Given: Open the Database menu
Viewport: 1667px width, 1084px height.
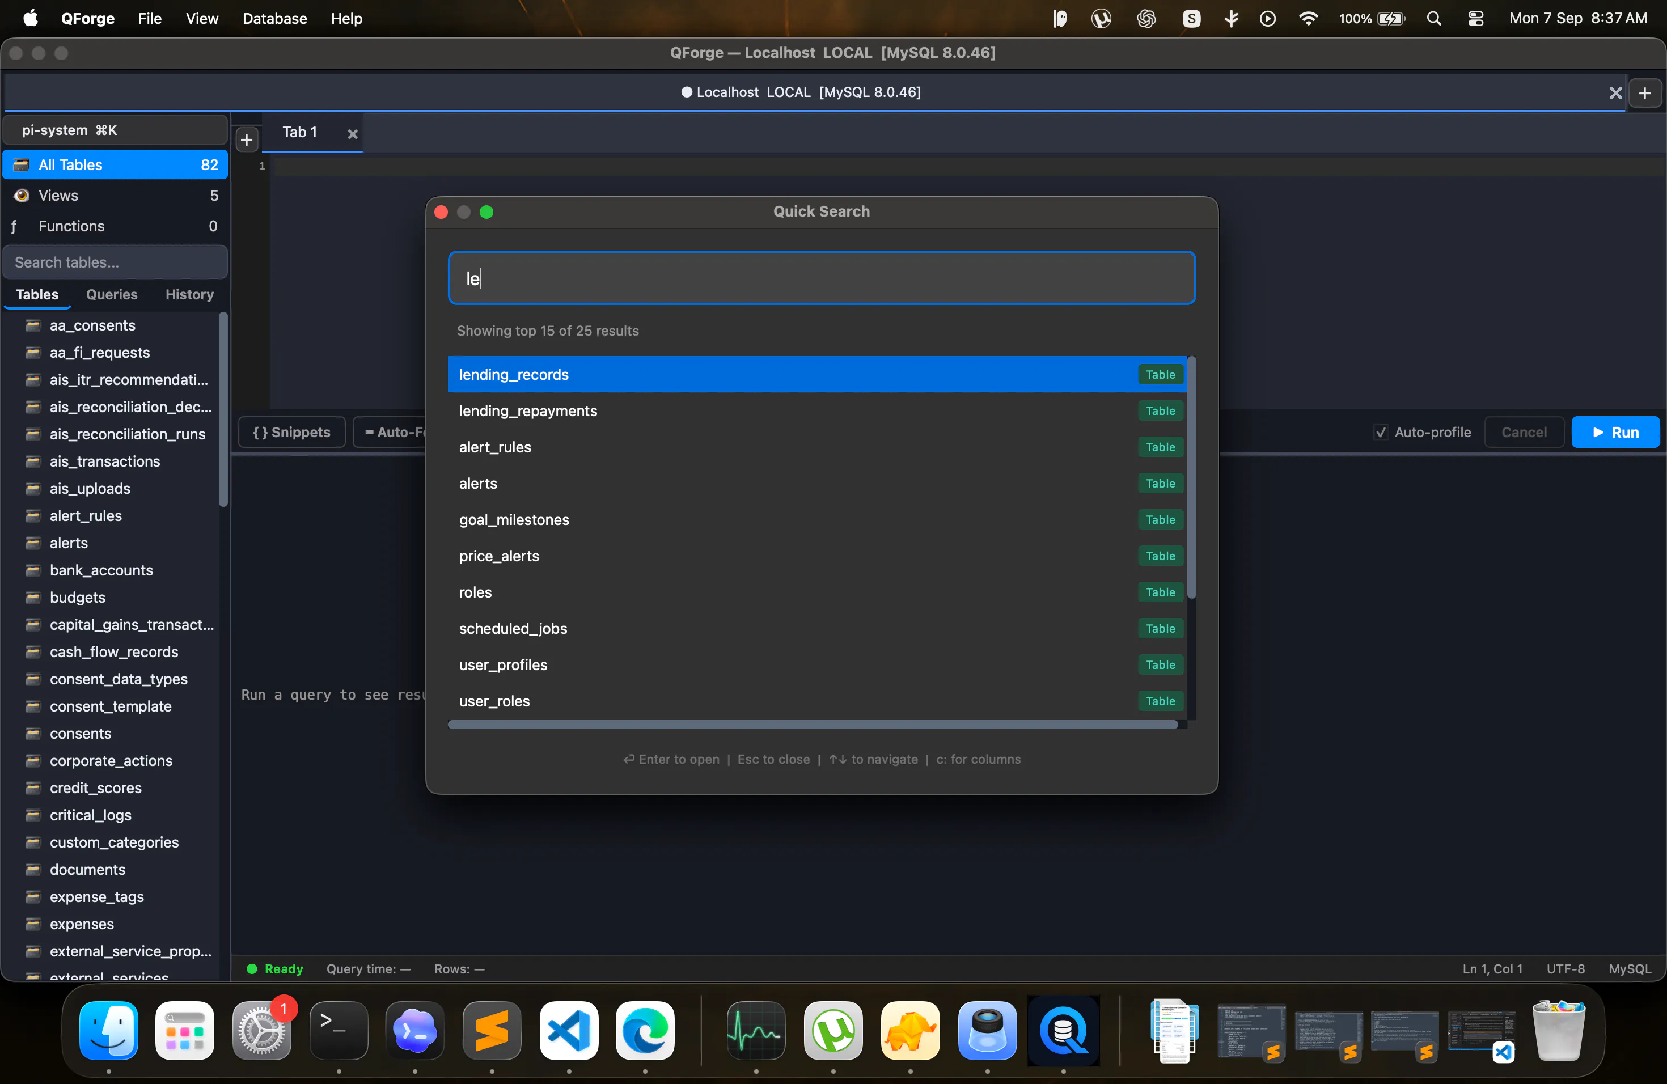Looking at the screenshot, I should pyautogui.click(x=274, y=18).
